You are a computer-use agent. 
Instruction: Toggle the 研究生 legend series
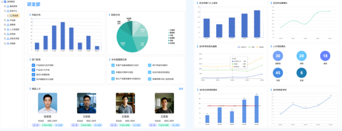[260, 47]
